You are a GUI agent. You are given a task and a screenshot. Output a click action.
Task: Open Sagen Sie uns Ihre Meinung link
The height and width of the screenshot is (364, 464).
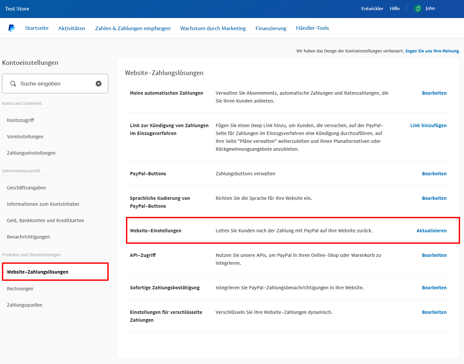[x=432, y=51]
